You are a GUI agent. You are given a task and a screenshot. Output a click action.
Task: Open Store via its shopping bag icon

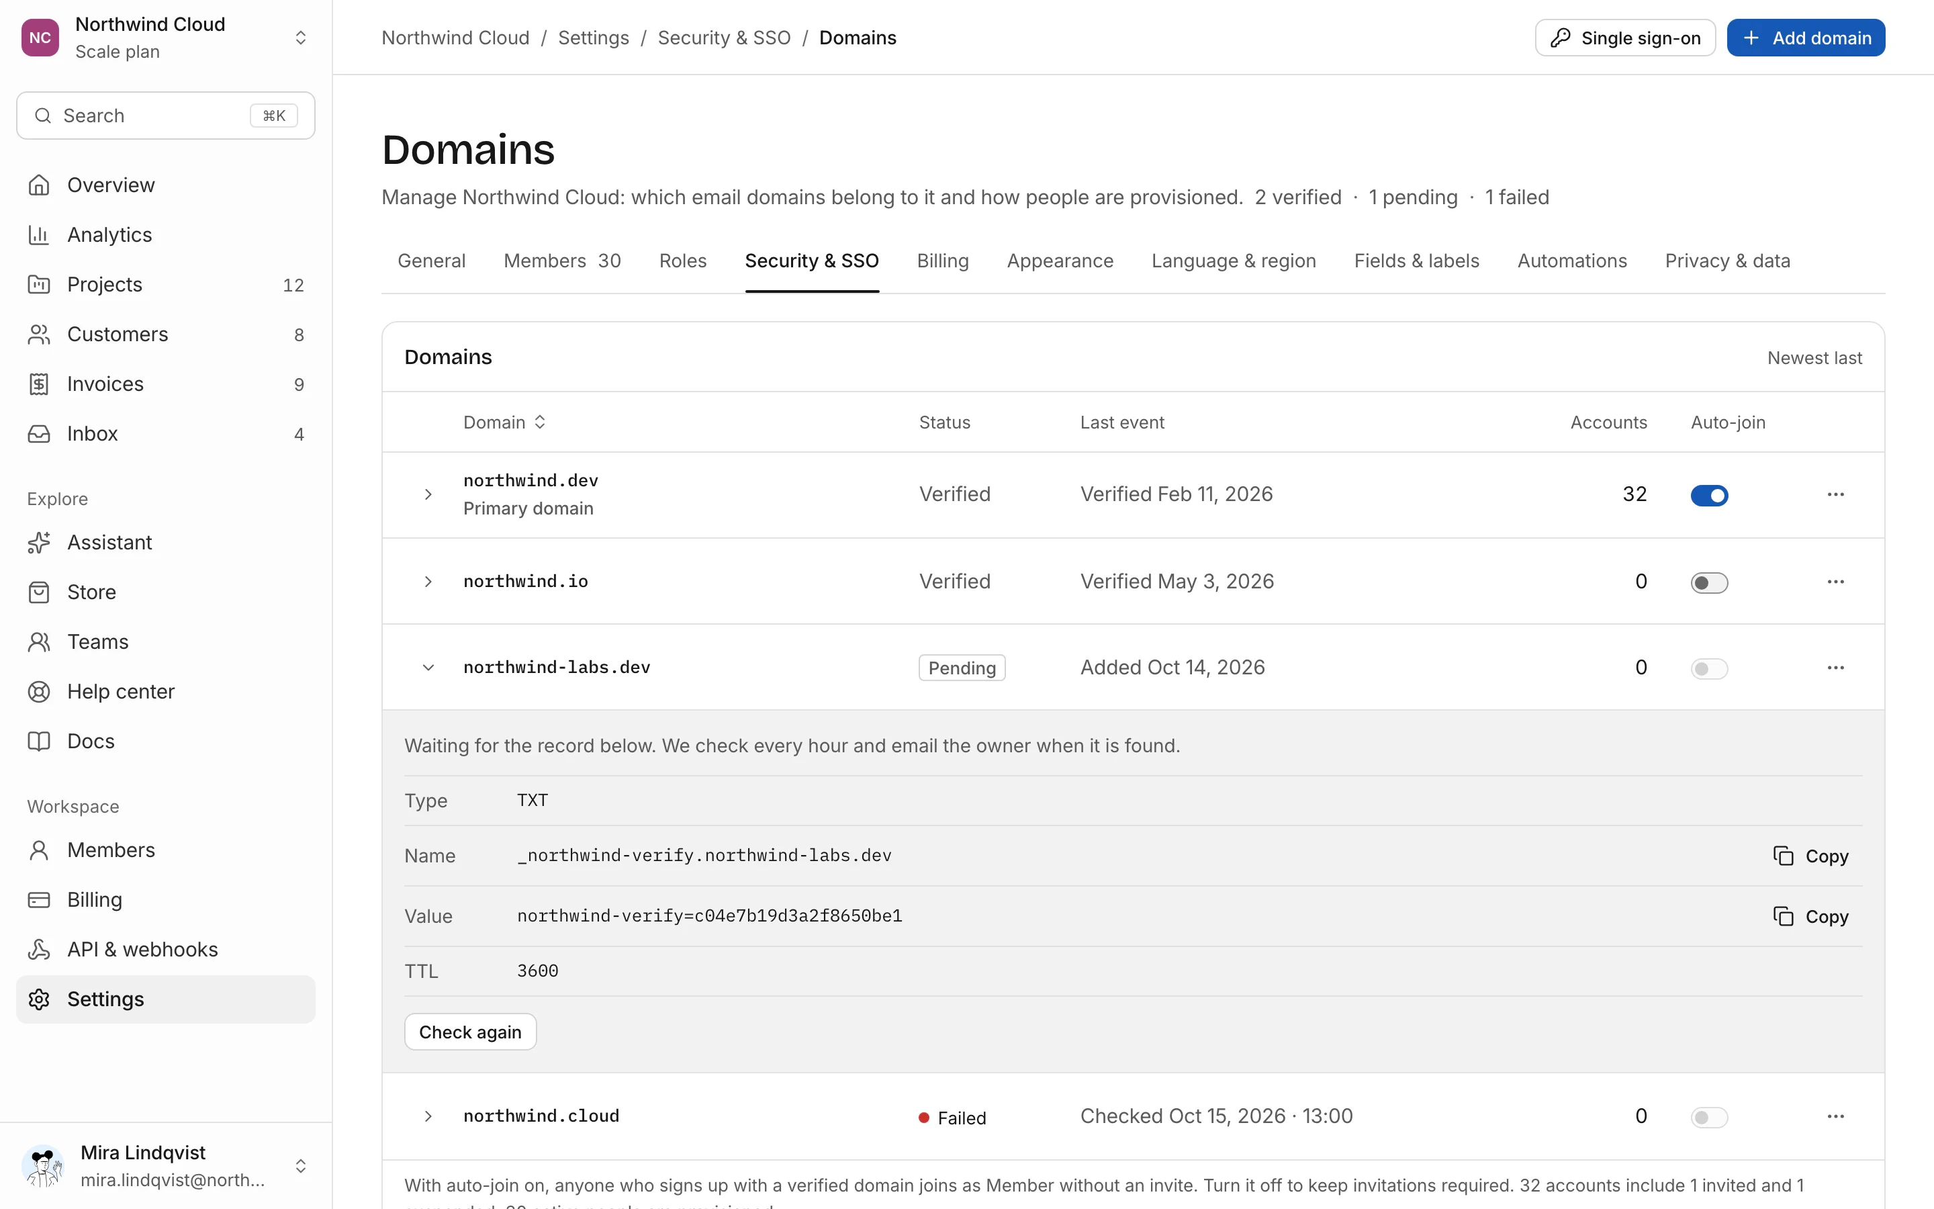(38, 592)
